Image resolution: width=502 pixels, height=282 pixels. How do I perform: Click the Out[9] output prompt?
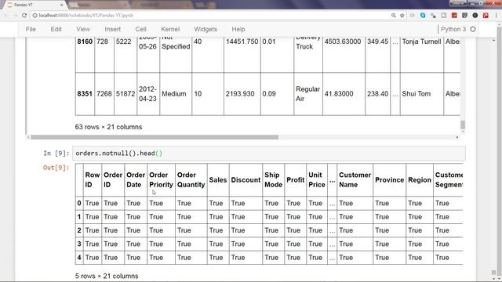(x=56, y=168)
